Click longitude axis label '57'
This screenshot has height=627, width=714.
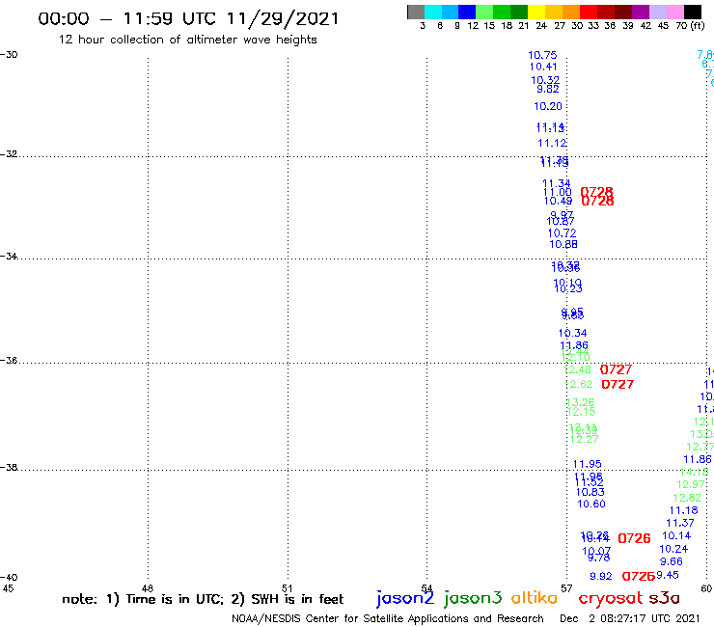point(566,588)
